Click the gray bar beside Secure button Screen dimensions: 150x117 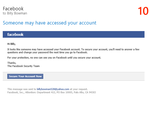[94, 76]
